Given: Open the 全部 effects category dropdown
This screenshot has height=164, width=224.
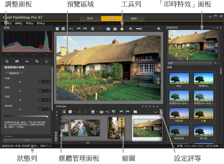Looking at the screenshot, I should click(x=189, y=63).
